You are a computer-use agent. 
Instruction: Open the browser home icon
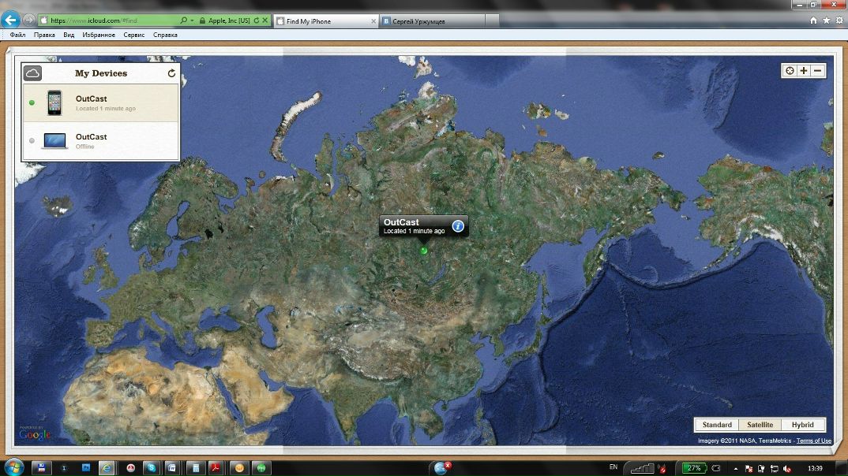tap(813, 20)
